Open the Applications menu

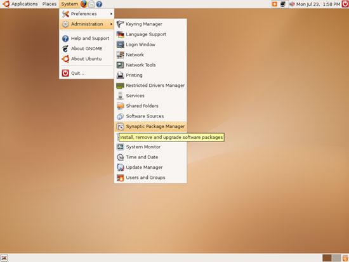coord(25,4)
